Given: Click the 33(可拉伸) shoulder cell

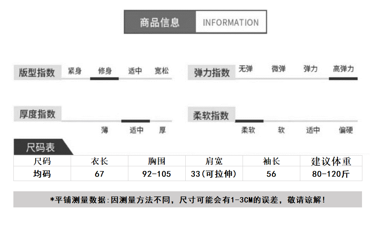Looking at the screenshot, I should pos(214,174).
